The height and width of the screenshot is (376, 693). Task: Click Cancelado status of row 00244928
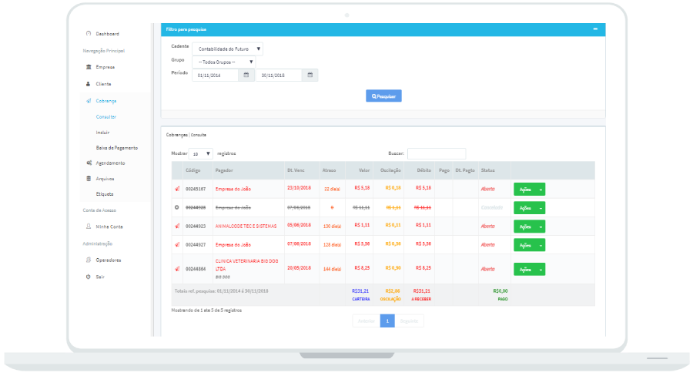(492, 207)
